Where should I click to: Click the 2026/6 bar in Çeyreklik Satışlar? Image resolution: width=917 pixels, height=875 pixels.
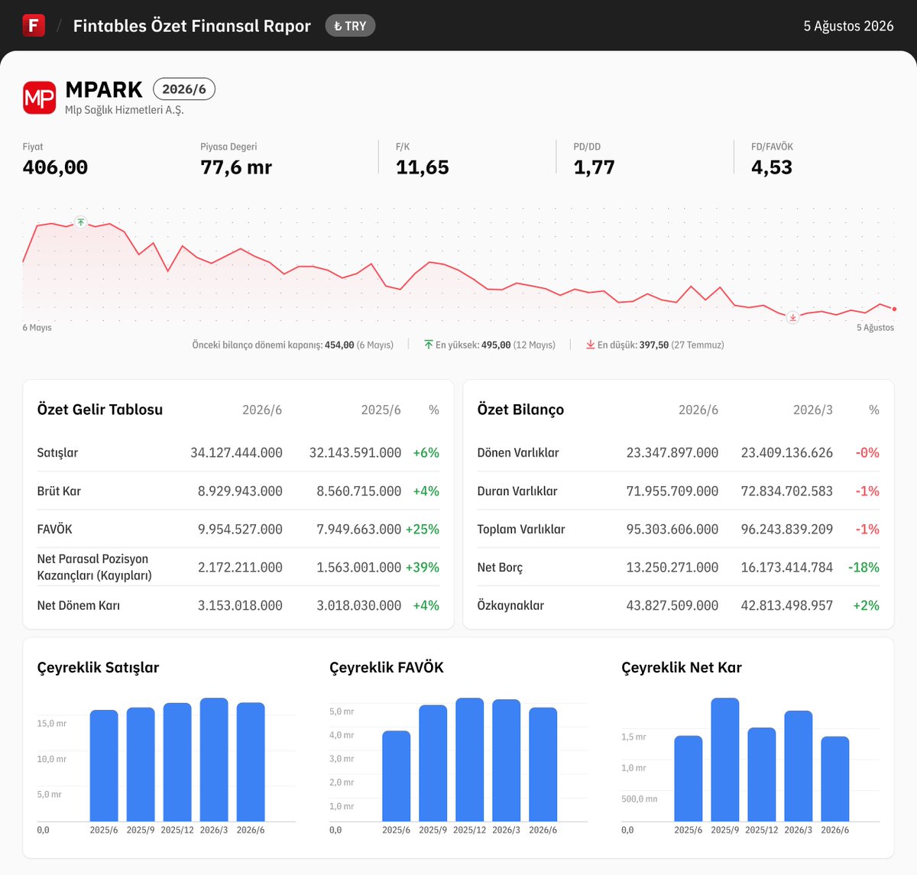coord(251,762)
